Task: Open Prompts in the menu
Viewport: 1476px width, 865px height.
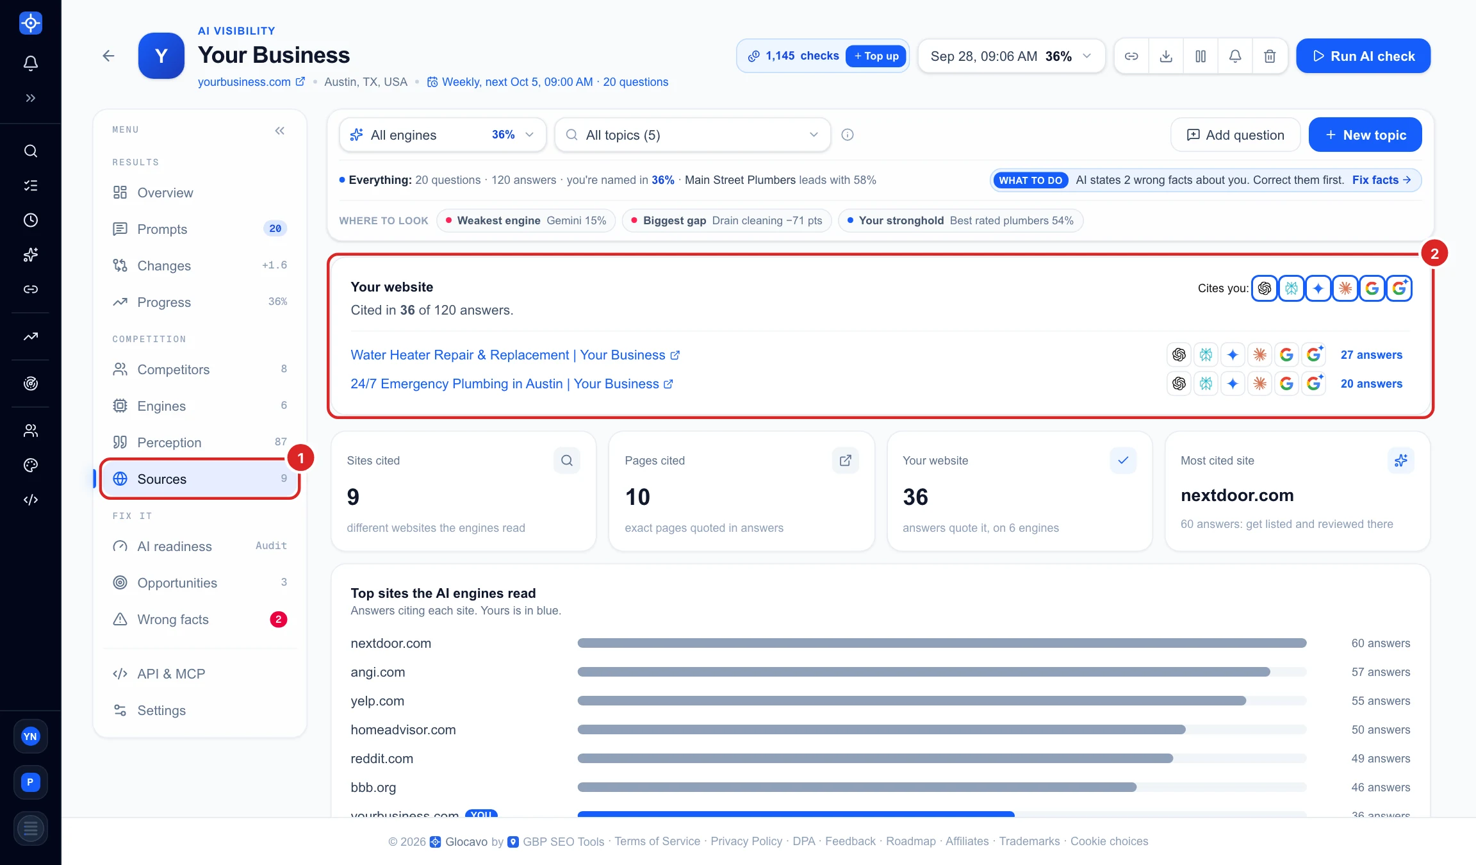Action: coord(200,229)
